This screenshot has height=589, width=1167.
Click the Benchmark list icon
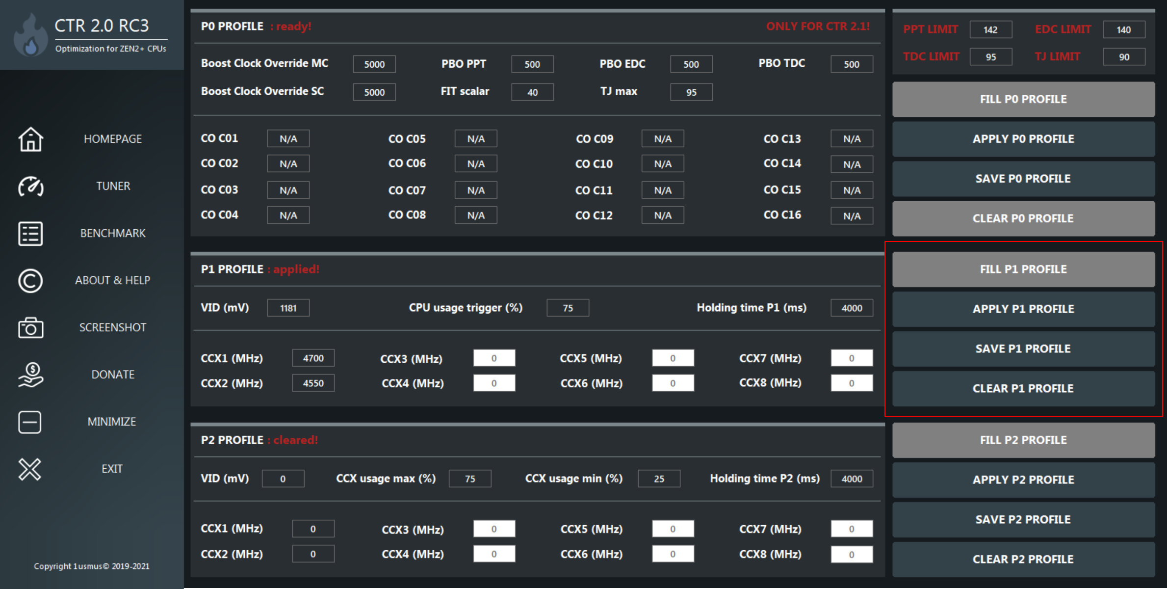click(30, 234)
